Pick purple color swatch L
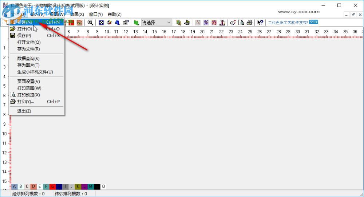This screenshot has height=197, width=364. [84, 186]
